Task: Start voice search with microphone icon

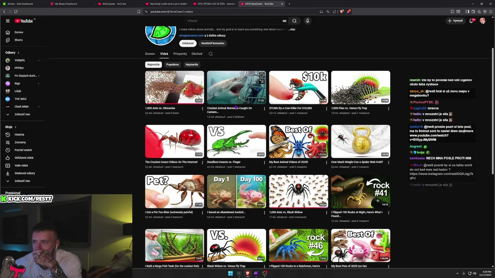Action: click(x=307, y=21)
